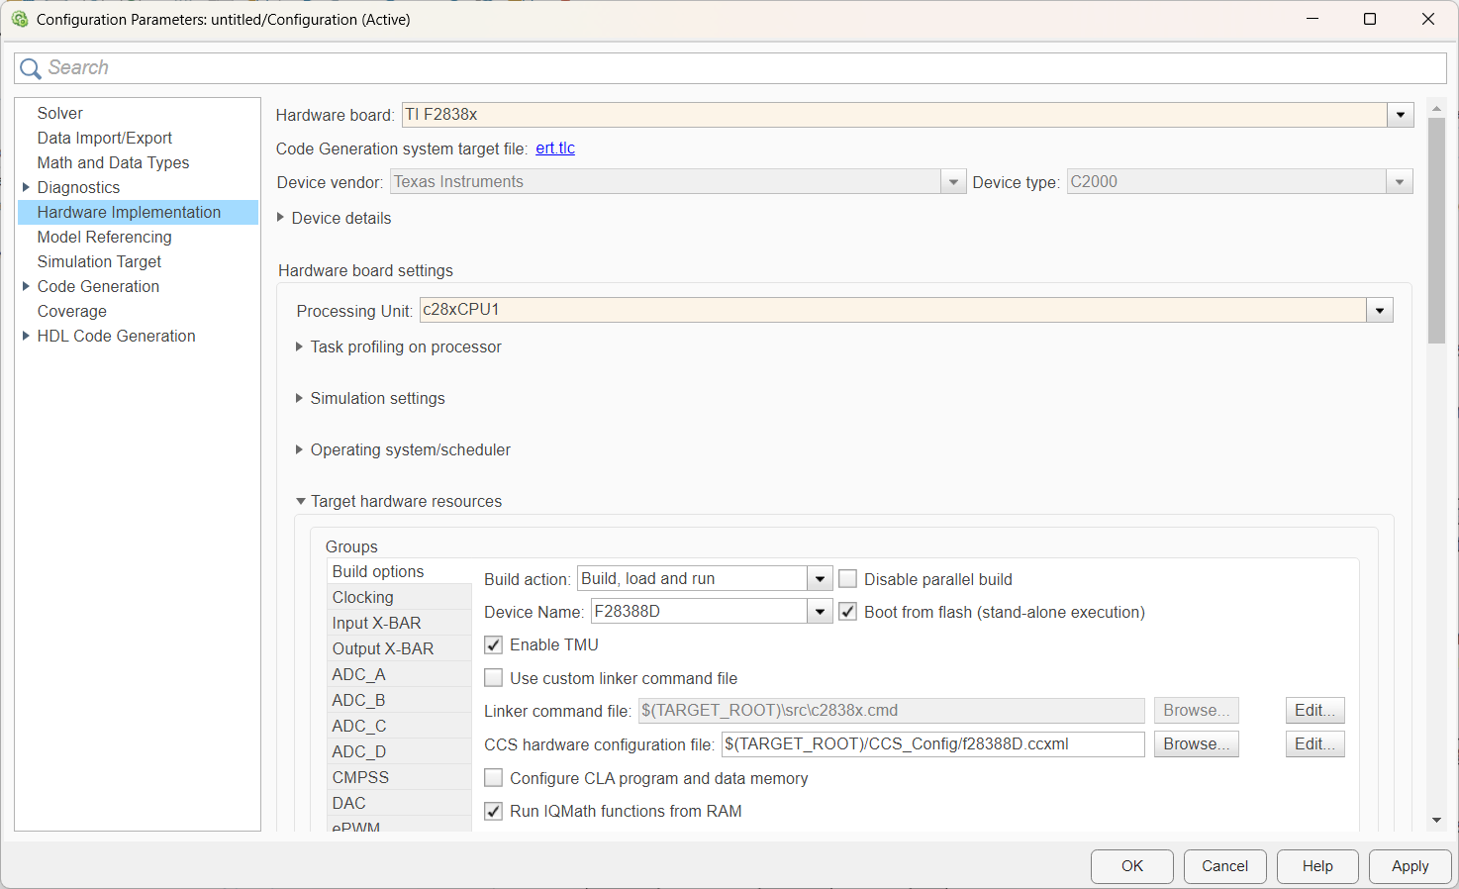
Task: Toggle the Enable TMU checkbox
Action: coord(494,645)
